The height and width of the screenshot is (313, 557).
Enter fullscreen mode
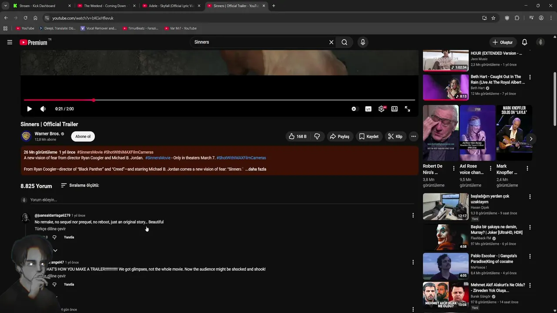407,109
